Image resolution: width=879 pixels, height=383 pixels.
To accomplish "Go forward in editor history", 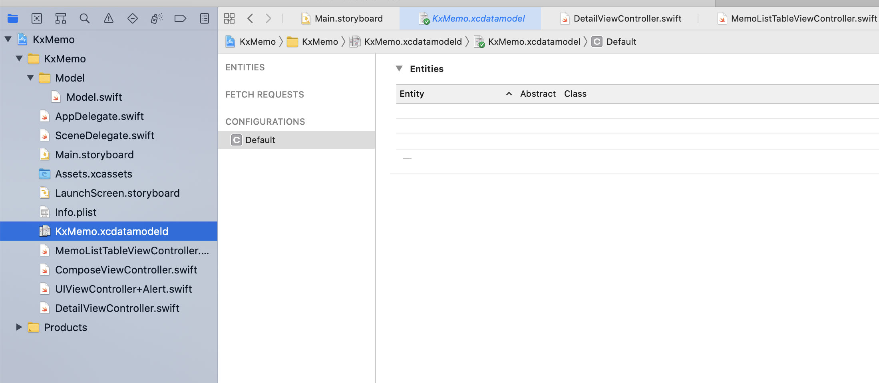I will click(x=268, y=18).
